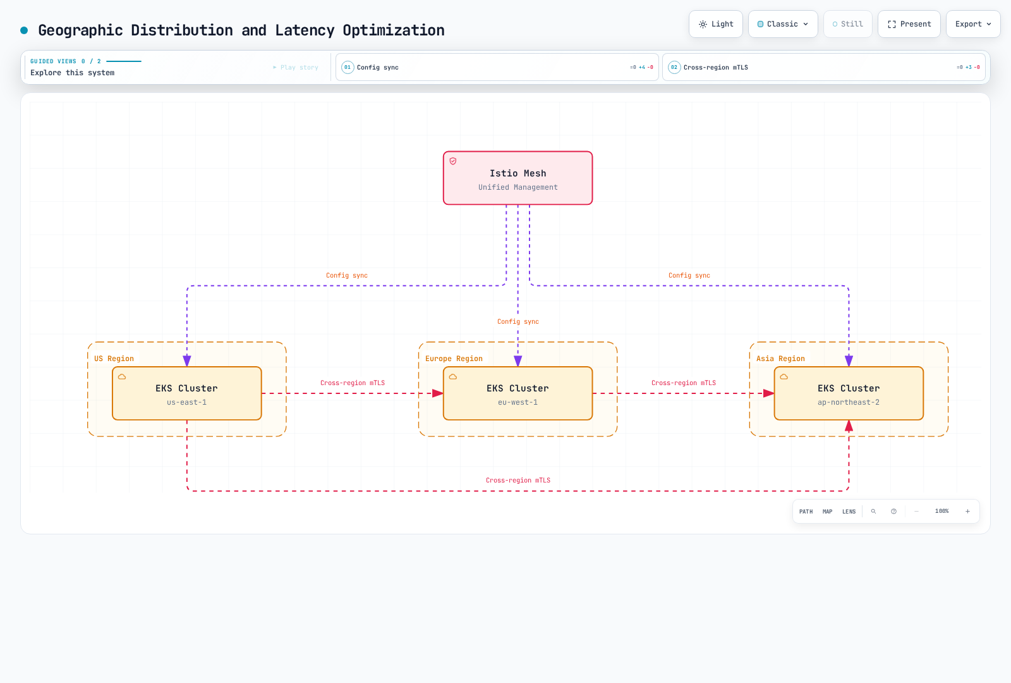1011x683 pixels.
Task: Open the Export dropdown menu
Action: [x=972, y=24]
